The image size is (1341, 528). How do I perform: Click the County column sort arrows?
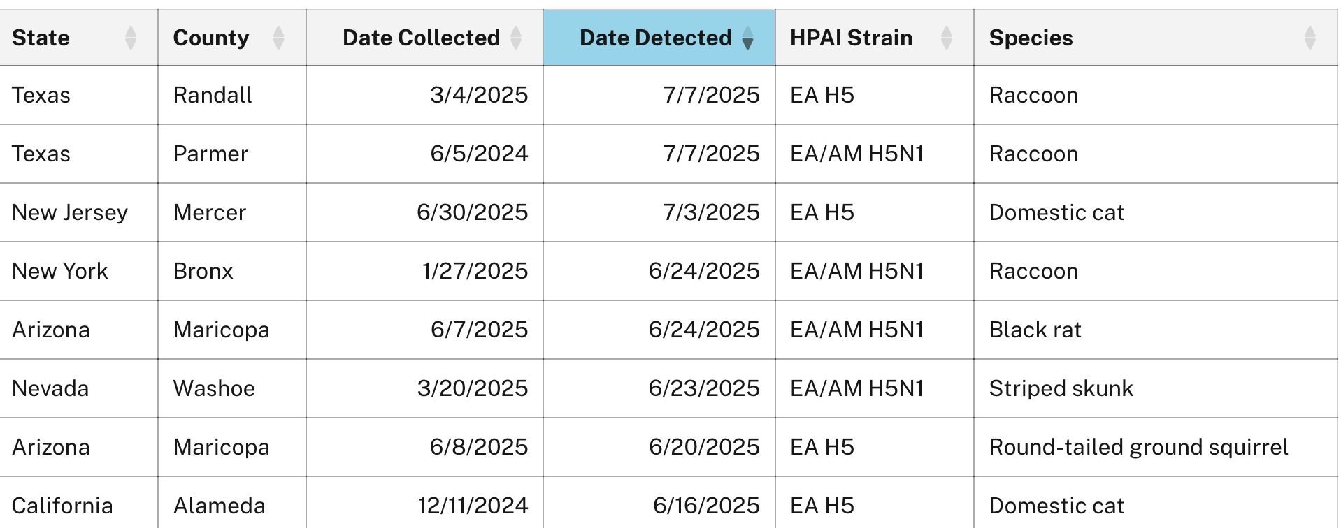pyautogui.click(x=278, y=38)
